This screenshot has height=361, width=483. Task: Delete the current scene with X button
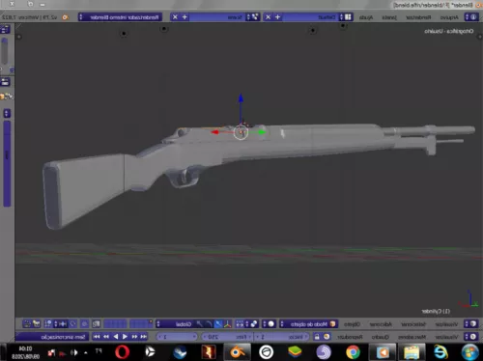pyautogui.click(x=175, y=17)
